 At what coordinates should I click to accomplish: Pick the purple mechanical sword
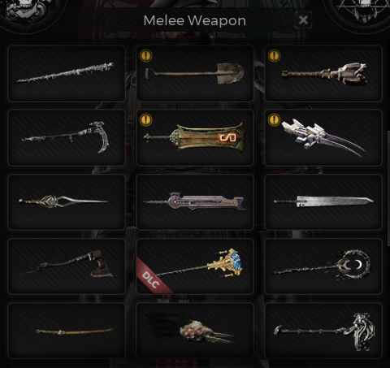(195, 202)
